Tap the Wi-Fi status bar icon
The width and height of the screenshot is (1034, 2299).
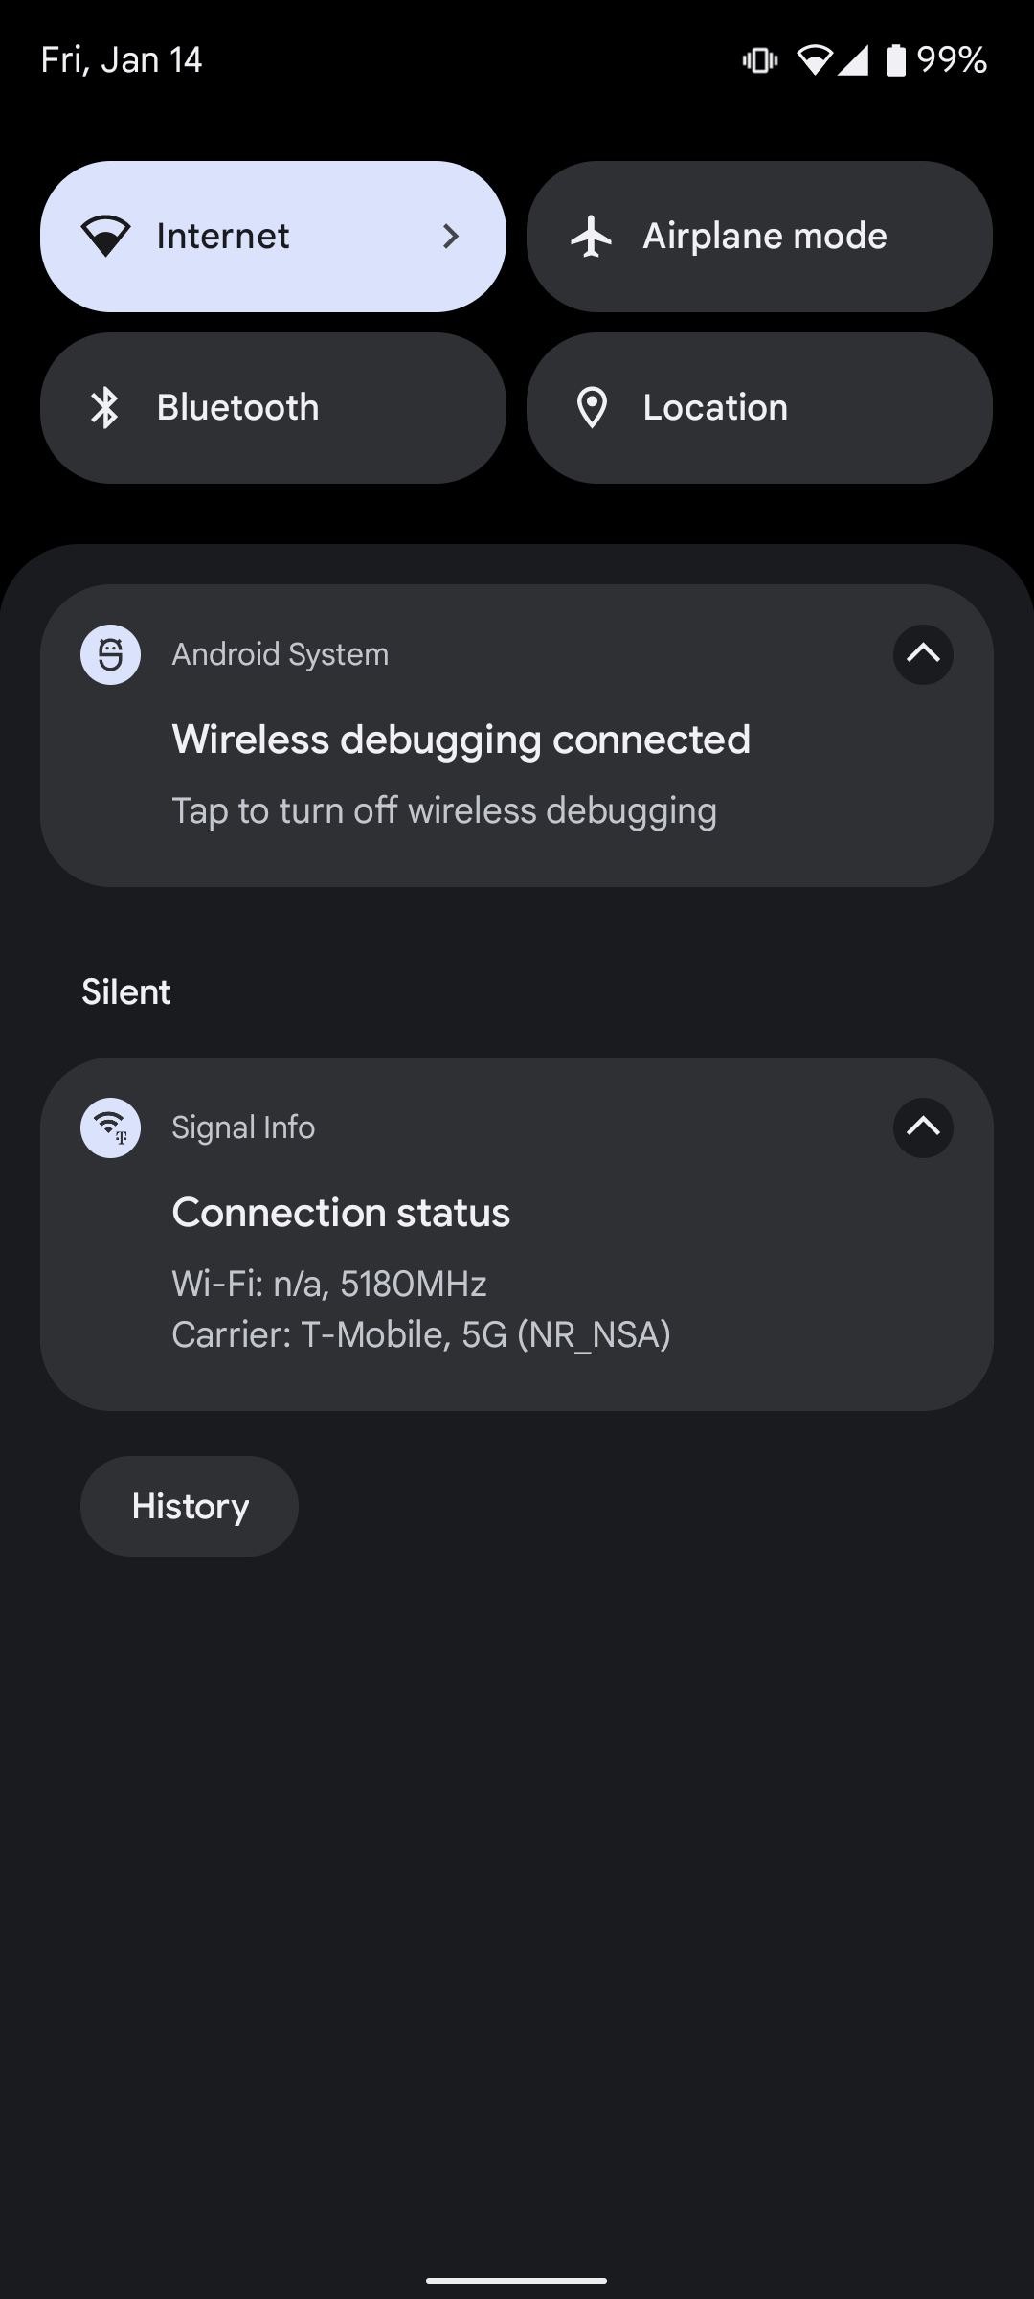(814, 60)
